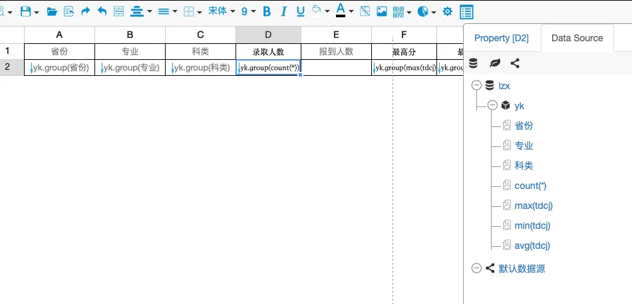Screen dimensions: 632x304
Task: Click the share built-in datasource icon
Action: coord(515,63)
